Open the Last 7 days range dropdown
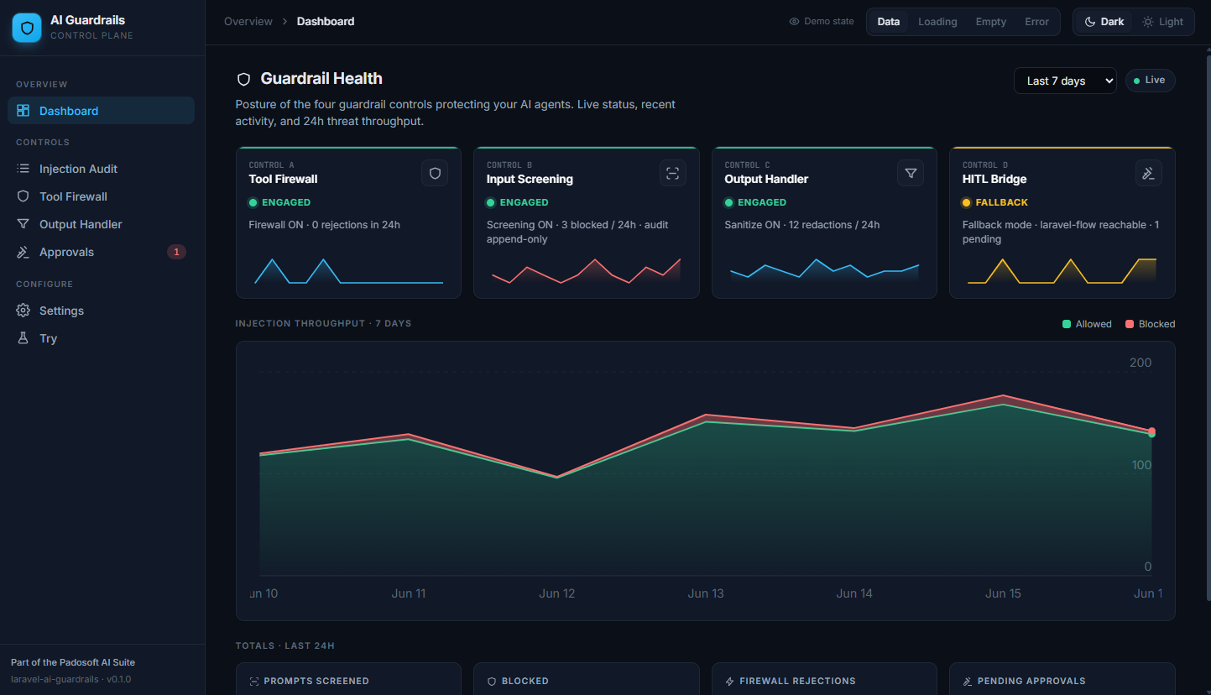Viewport: 1211px width, 695px height. [x=1065, y=81]
